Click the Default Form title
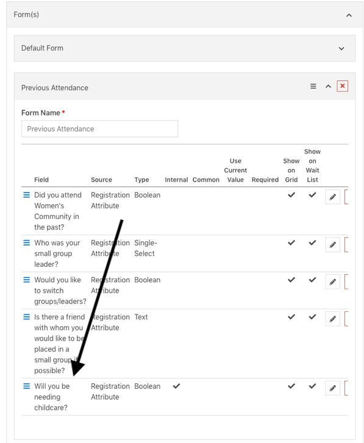Image resolution: width=364 pixels, height=443 pixels. (x=43, y=48)
